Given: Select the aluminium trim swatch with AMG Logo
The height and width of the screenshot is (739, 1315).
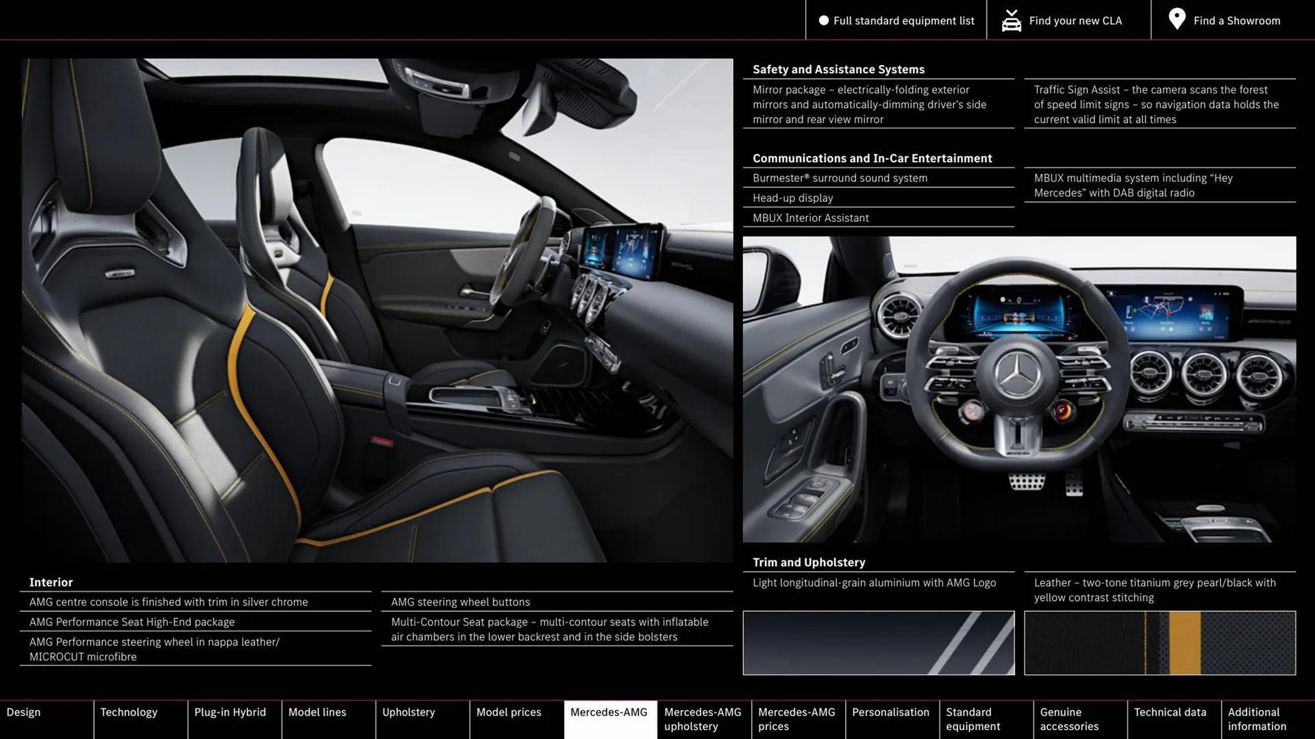Looking at the screenshot, I should (879, 643).
